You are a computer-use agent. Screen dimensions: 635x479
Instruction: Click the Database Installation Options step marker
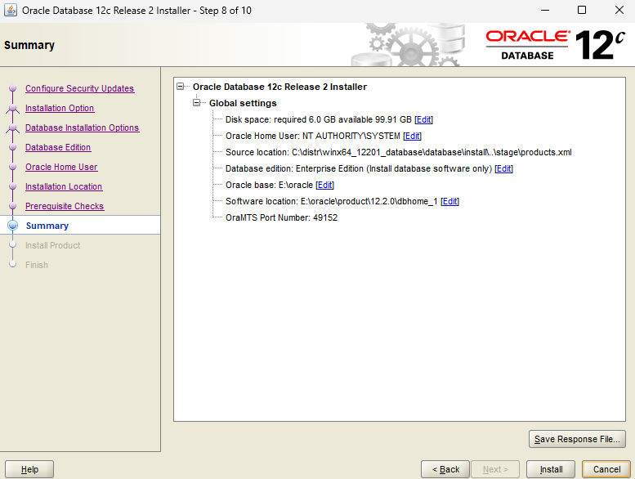click(13, 128)
